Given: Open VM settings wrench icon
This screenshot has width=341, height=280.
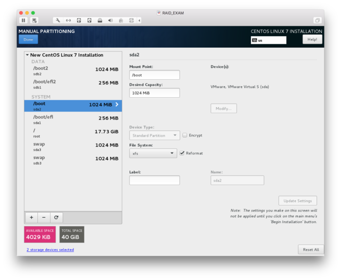Looking at the screenshot, I should pyautogui.click(x=58, y=20).
